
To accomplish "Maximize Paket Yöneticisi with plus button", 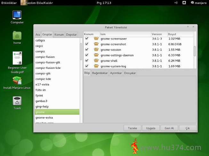I will 188,27.
